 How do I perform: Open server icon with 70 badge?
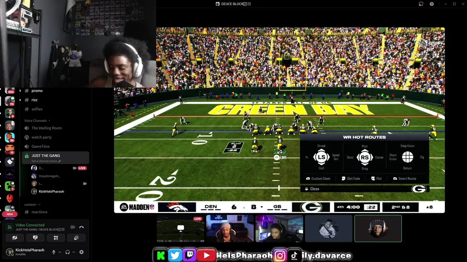[10, 101]
